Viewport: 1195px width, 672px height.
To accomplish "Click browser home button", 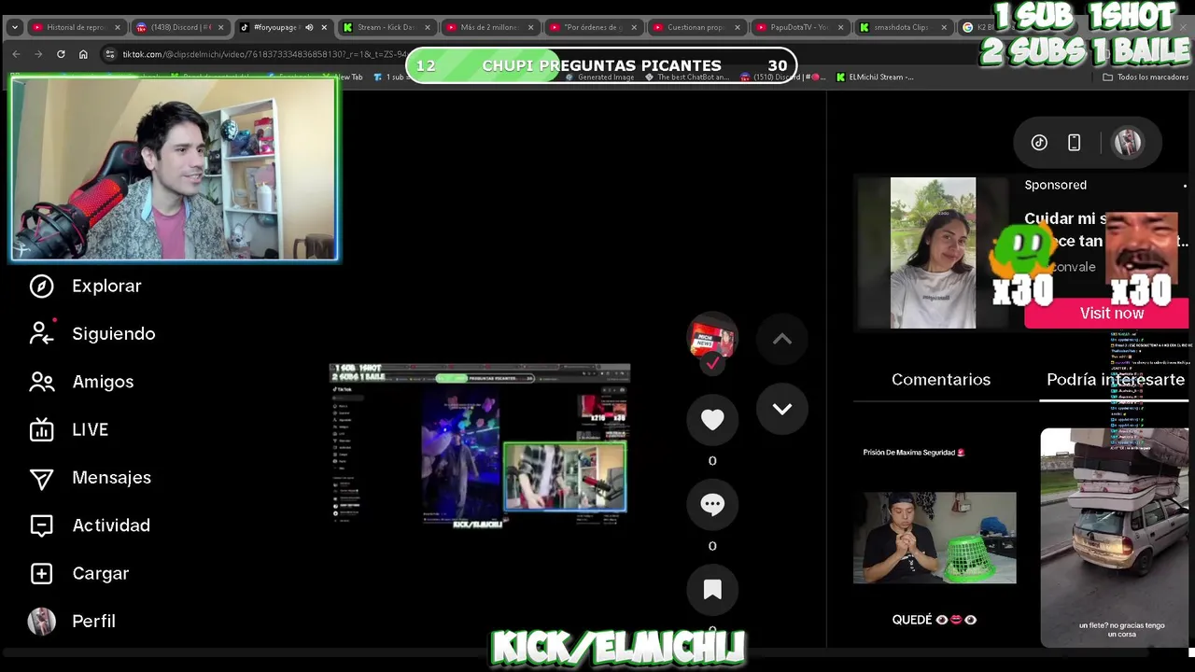I will (x=83, y=54).
